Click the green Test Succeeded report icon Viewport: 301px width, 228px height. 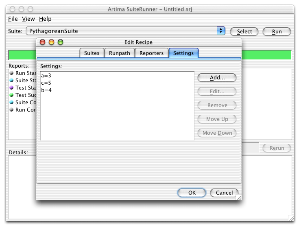point(11,95)
